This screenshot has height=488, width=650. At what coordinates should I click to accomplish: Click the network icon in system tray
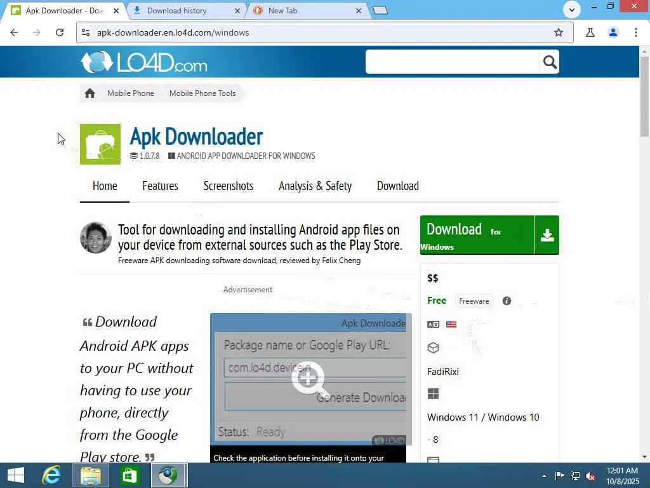[x=575, y=475]
